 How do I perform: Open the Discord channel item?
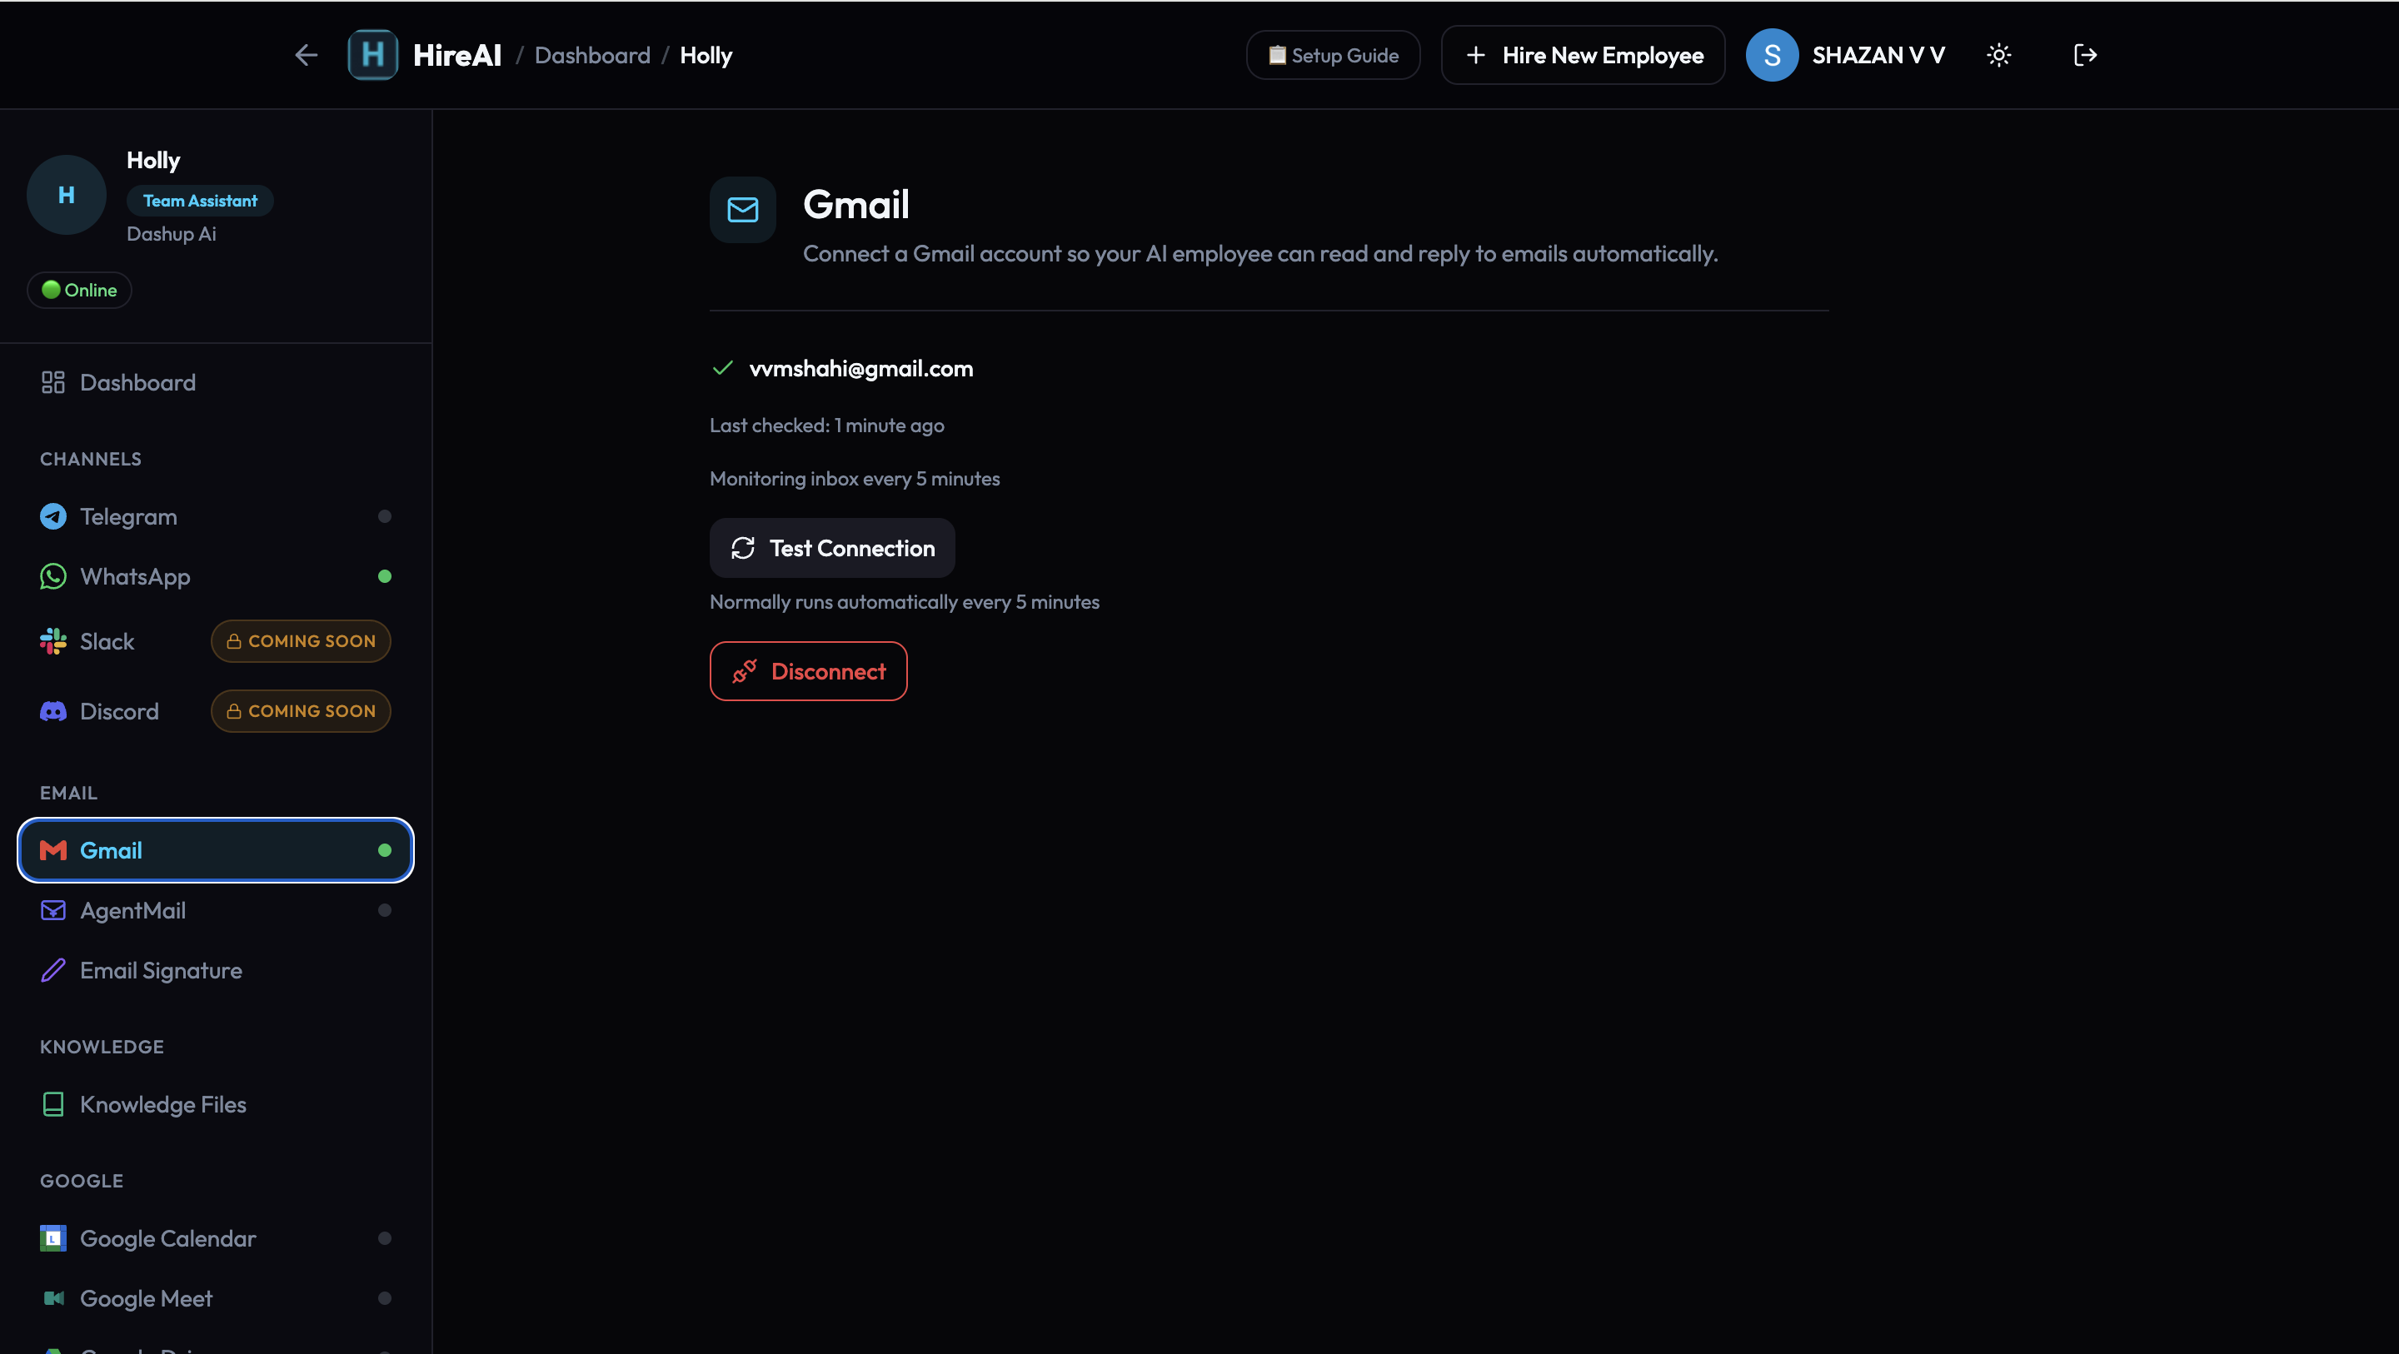pos(119,711)
